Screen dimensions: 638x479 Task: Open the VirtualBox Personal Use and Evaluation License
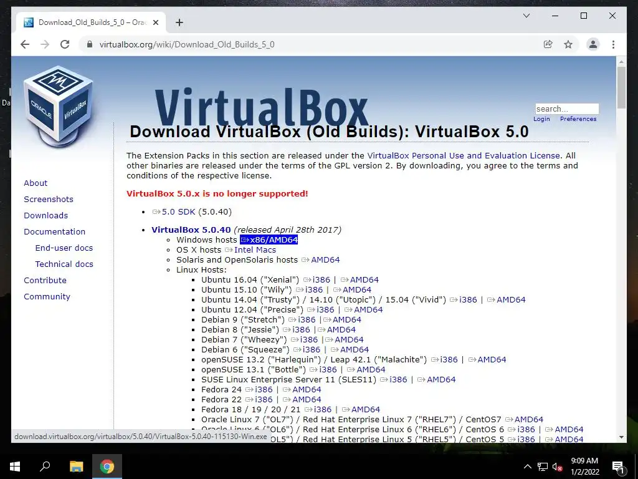[x=464, y=155]
